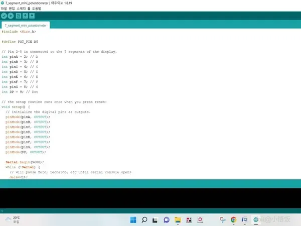Open the 도움말 (Help) menu
The width and height of the screenshot is (301, 226).
pos(37,9)
